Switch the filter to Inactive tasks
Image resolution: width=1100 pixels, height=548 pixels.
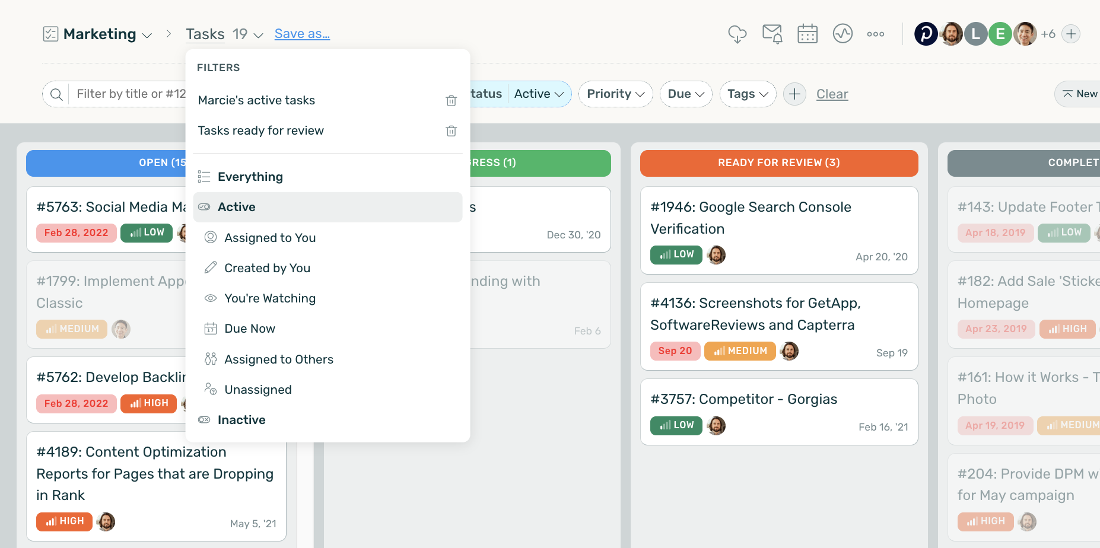(x=241, y=419)
